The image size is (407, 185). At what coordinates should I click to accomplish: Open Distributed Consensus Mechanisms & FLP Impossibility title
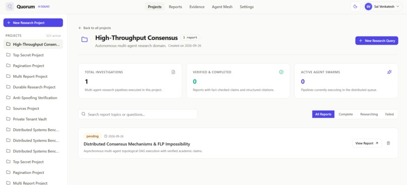(137, 144)
